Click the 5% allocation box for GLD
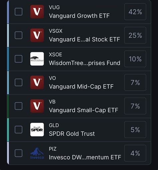This screenshot has height=170, width=158. [135, 130]
